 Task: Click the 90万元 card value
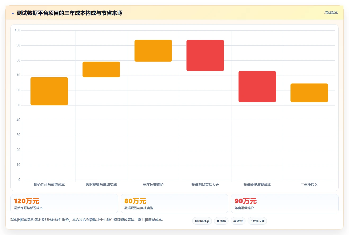pyautogui.click(x=246, y=201)
